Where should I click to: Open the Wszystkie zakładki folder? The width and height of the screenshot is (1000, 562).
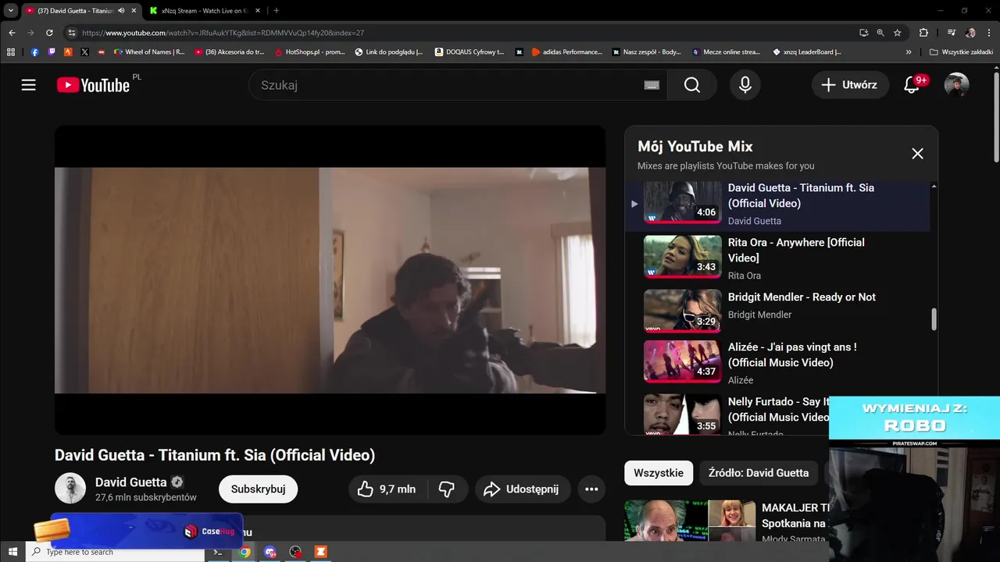click(x=962, y=52)
